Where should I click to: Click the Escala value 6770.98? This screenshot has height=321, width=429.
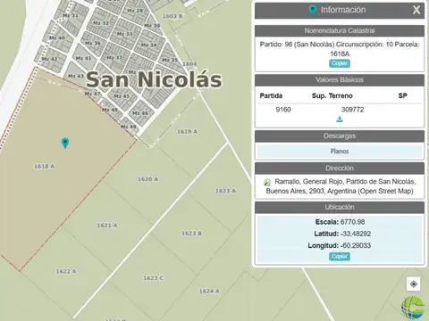point(352,222)
